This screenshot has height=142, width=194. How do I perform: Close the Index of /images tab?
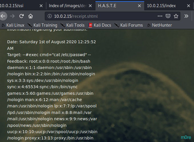[90, 6]
